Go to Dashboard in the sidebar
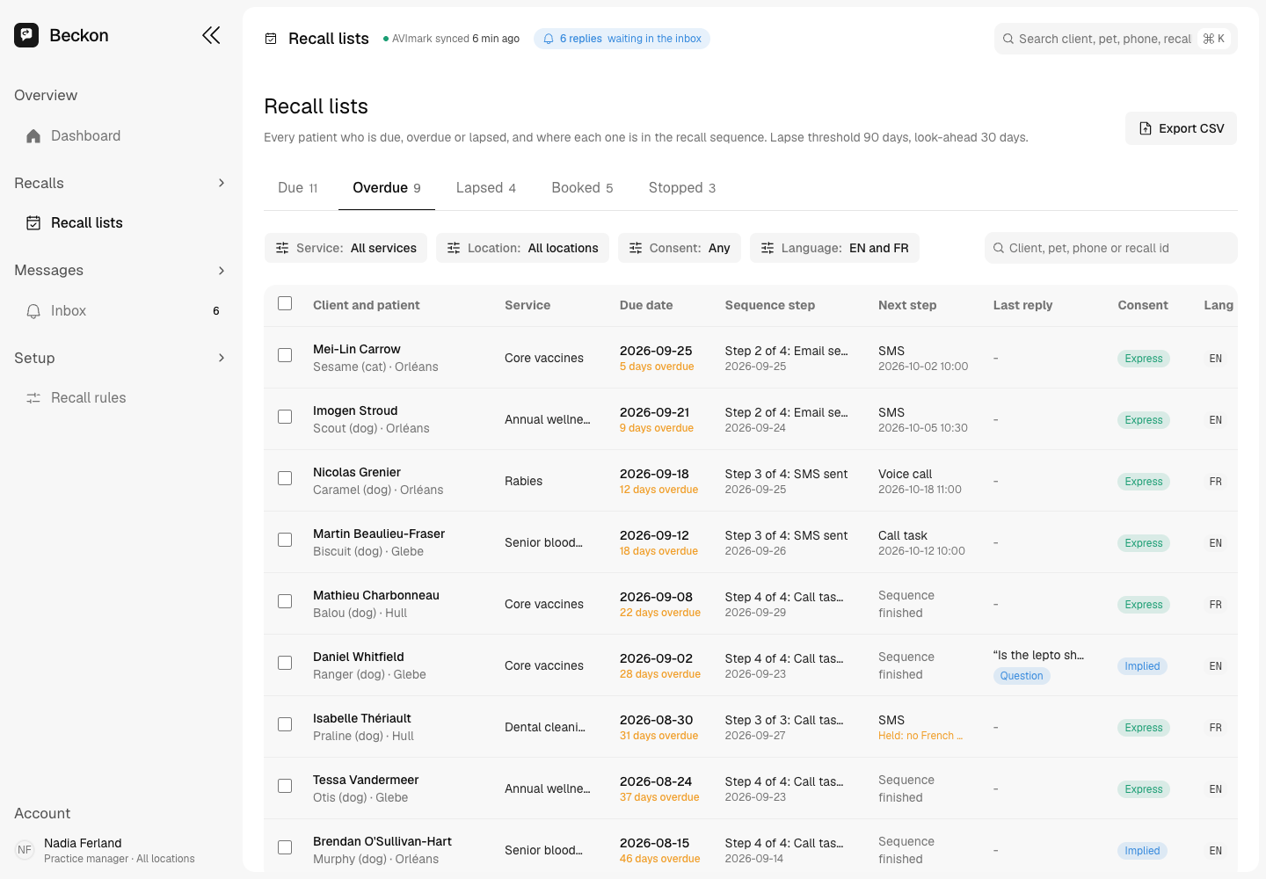The image size is (1266, 879). click(121, 136)
